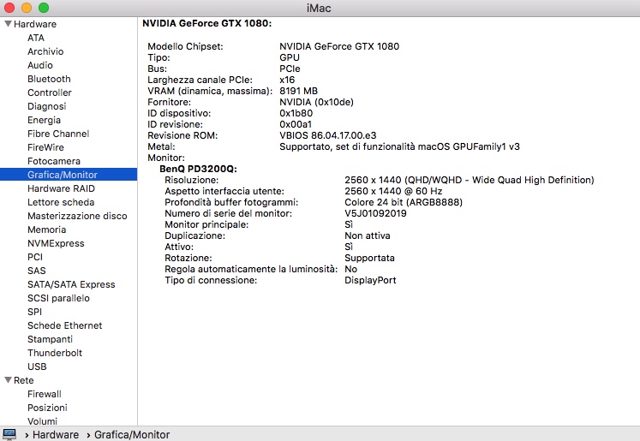Select Memoria in the sidebar
This screenshot has width=640, height=441.
(x=46, y=229)
